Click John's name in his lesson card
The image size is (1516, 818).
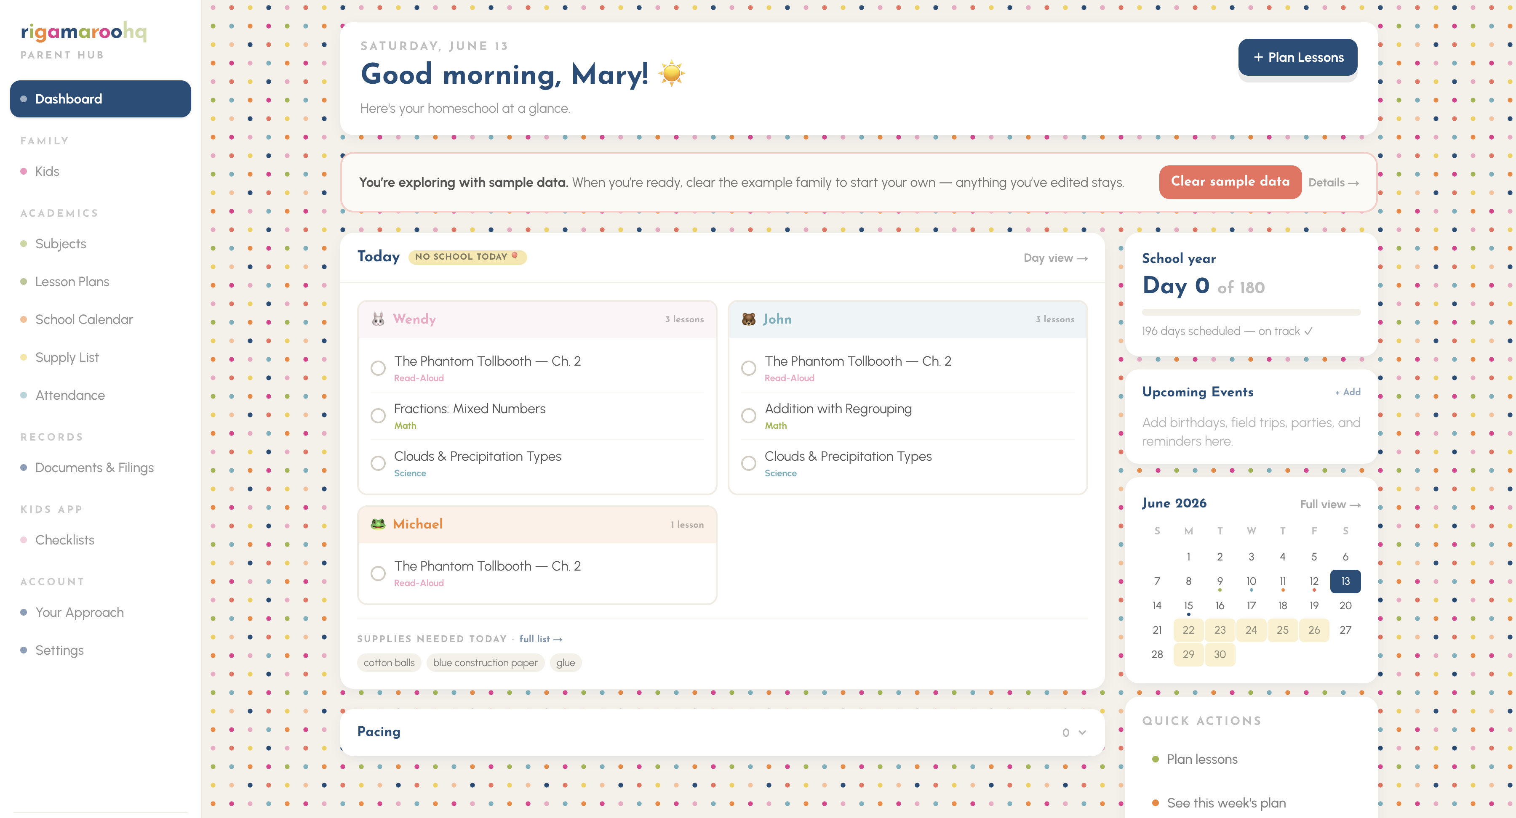(x=777, y=319)
